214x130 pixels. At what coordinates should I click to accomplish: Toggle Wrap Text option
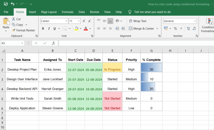pos(137,21)
